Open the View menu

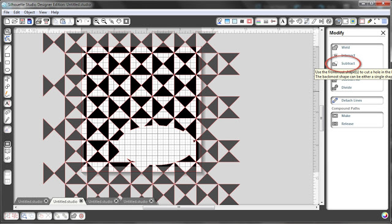pos(43,12)
